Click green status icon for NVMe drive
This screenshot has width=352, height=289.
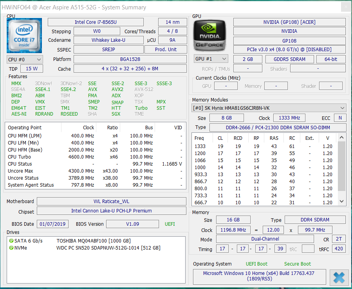pyautogui.click(x=11, y=248)
